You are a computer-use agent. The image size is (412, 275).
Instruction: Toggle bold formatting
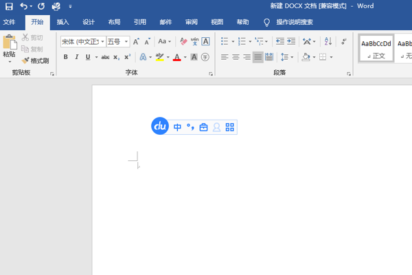point(66,57)
